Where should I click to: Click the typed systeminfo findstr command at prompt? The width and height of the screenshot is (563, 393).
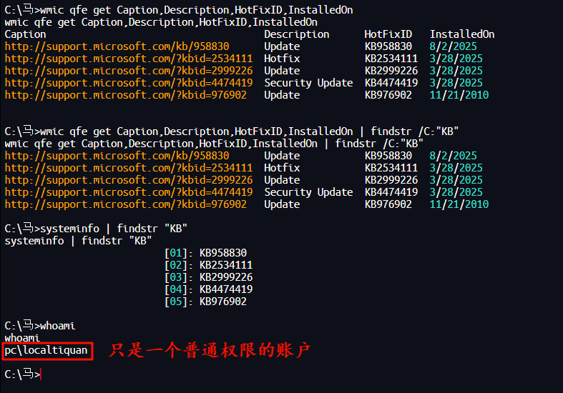point(114,229)
